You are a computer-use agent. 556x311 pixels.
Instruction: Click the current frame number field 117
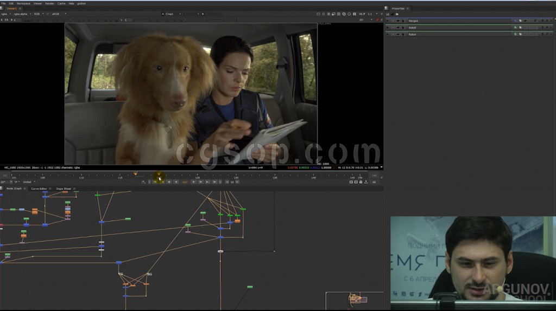pos(185,182)
